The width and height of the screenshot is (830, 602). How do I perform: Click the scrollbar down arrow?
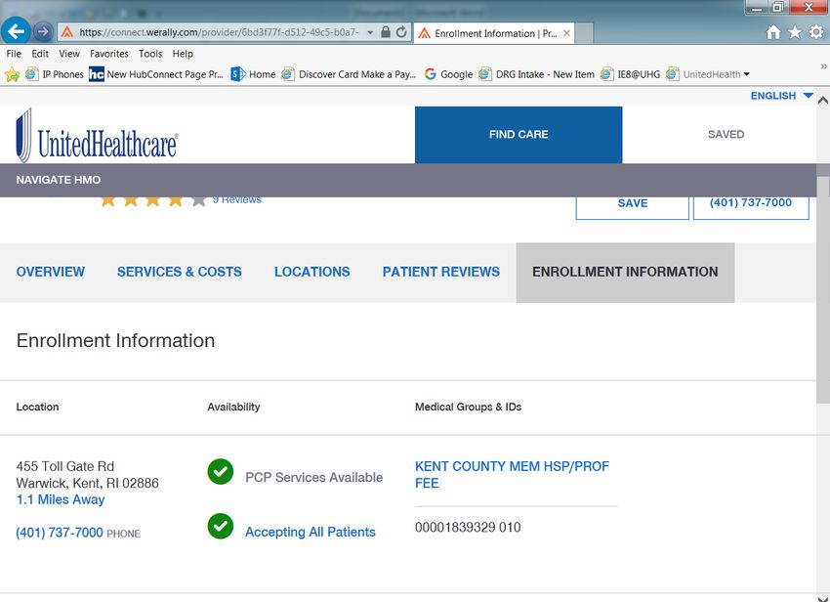click(822, 598)
